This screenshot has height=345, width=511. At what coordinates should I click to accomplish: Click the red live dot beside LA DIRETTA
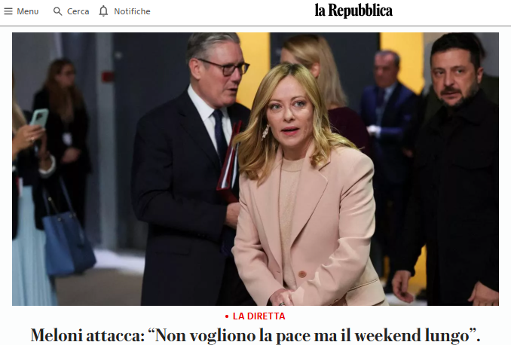(227, 316)
